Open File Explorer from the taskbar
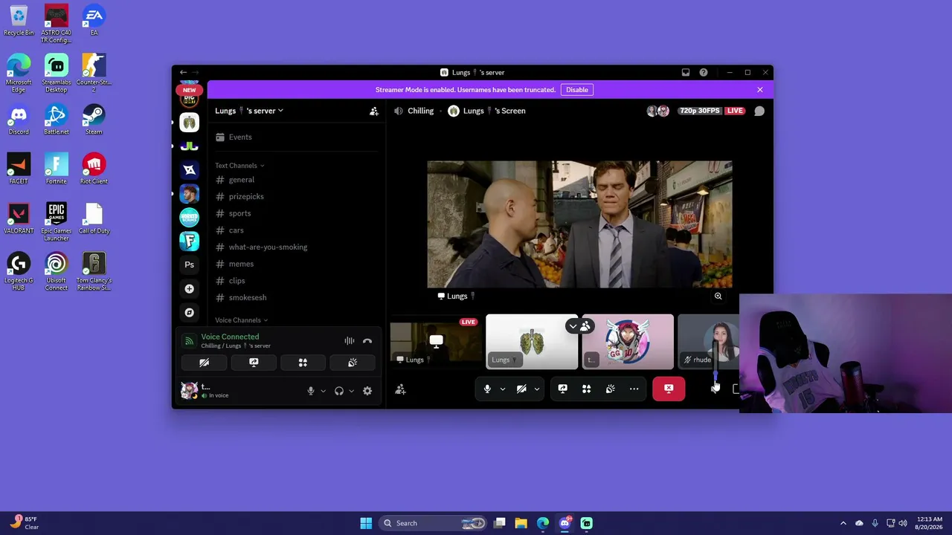 coord(521,523)
